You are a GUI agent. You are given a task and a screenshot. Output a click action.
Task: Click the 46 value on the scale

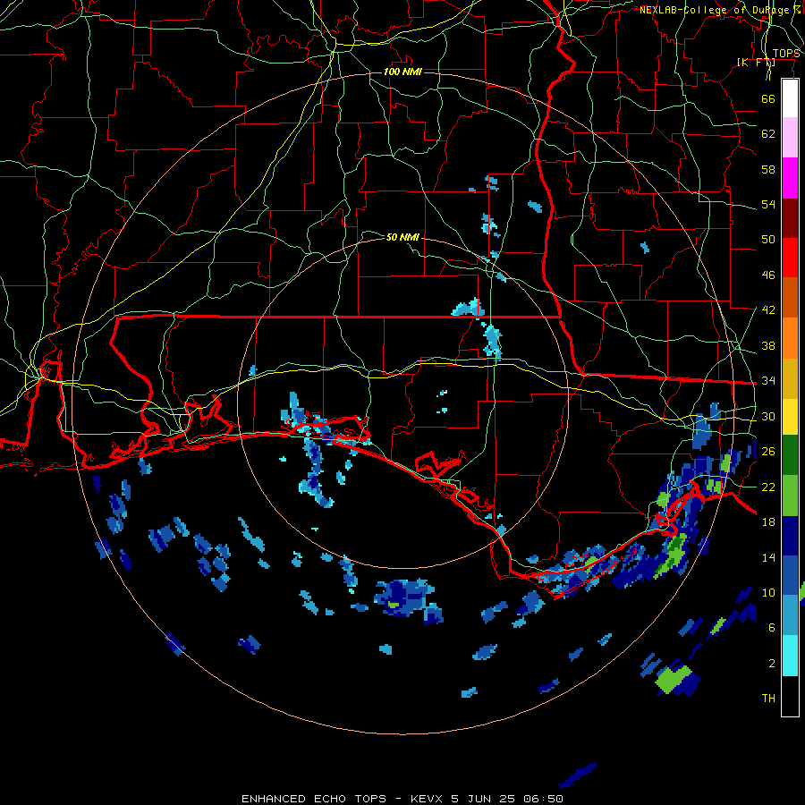pyautogui.click(x=768, y=275)
